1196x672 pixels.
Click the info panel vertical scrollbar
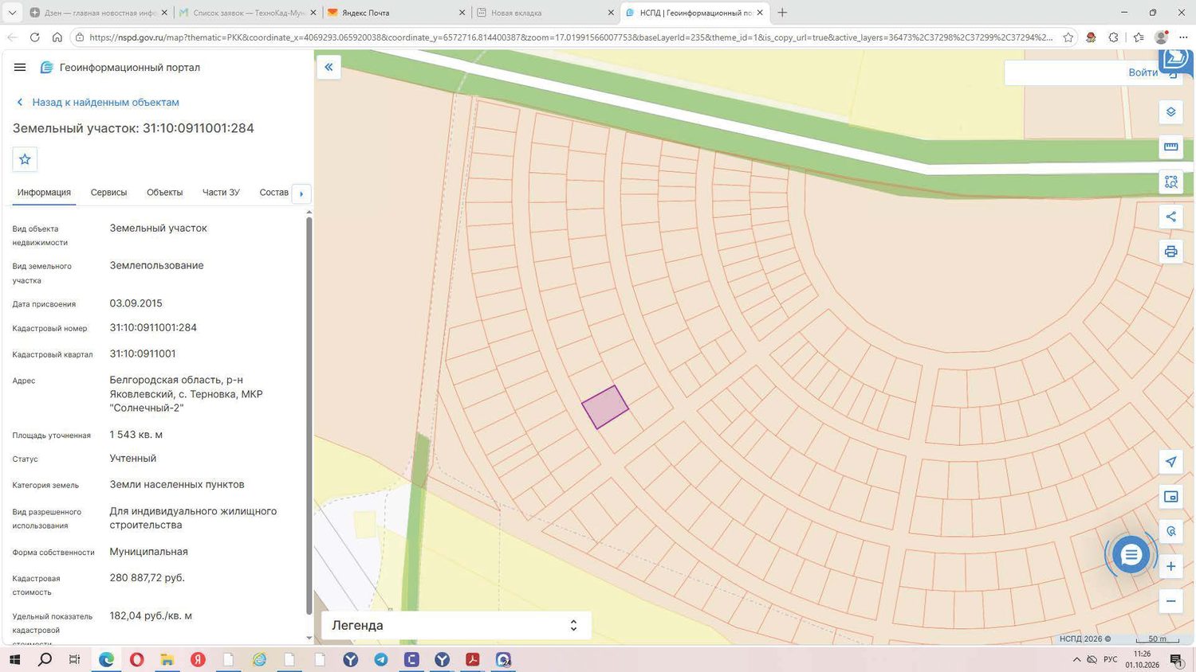pos(309,414)
